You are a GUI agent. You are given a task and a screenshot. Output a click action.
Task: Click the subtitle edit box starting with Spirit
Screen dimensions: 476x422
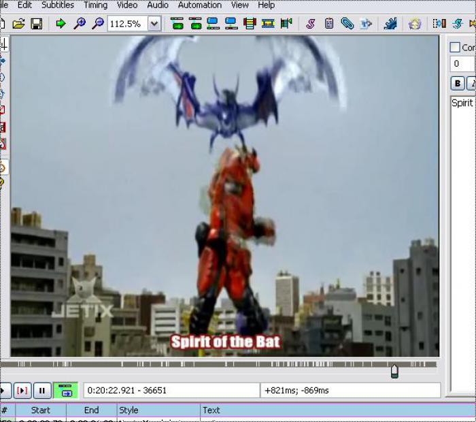463,243
